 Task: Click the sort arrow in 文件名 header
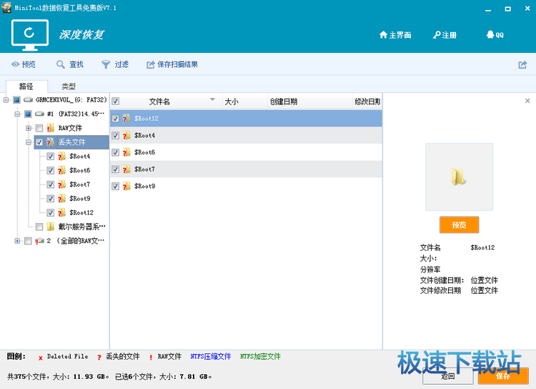click(212, 99)
